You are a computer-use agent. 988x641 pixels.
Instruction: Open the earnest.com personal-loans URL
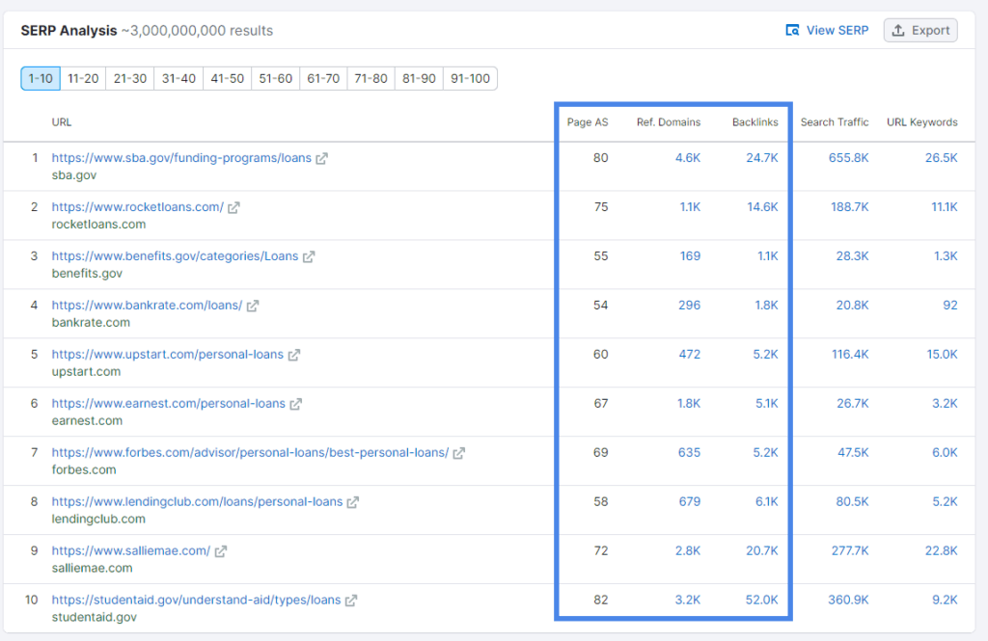tap(168, 404)
